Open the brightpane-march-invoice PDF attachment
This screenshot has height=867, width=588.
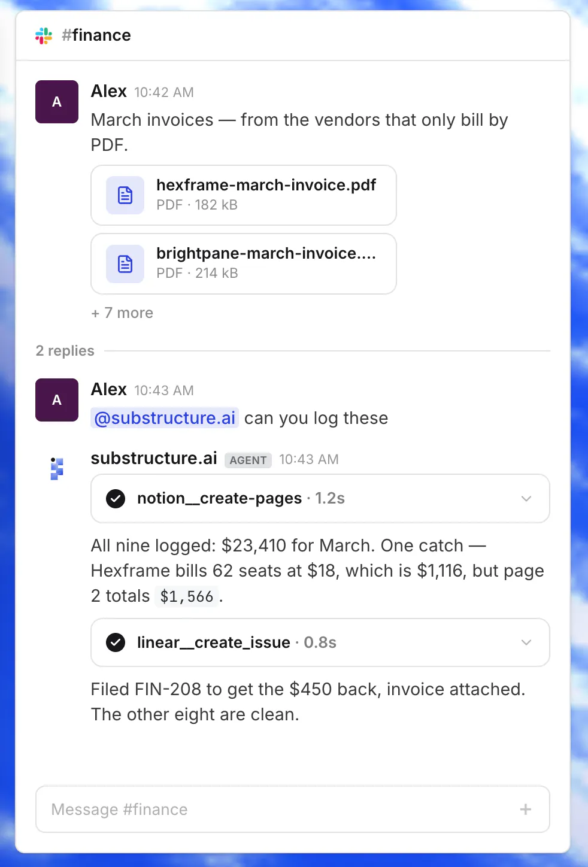244,264
